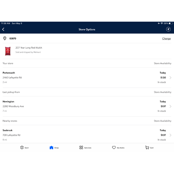Select the Newington store name
Image resolution: width=174 pixels, height=174 pixels.
pyautogui.click(x=9, y=102)
